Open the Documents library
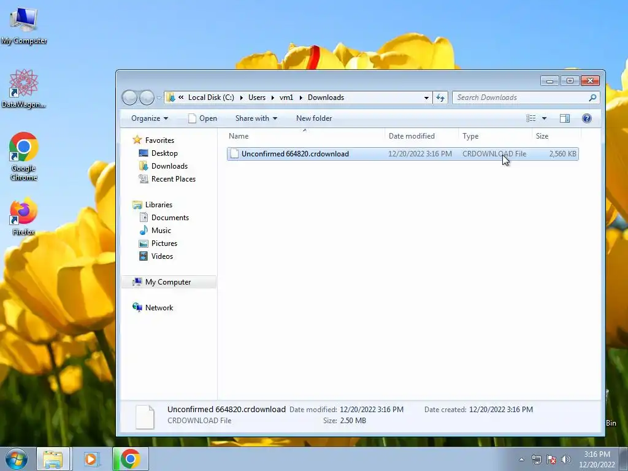The image size is (628, 471). (x=170, y=218)
